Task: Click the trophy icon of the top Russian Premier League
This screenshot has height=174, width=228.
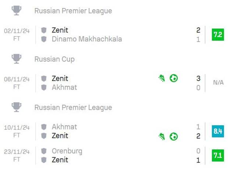Action: click(17, 10)
